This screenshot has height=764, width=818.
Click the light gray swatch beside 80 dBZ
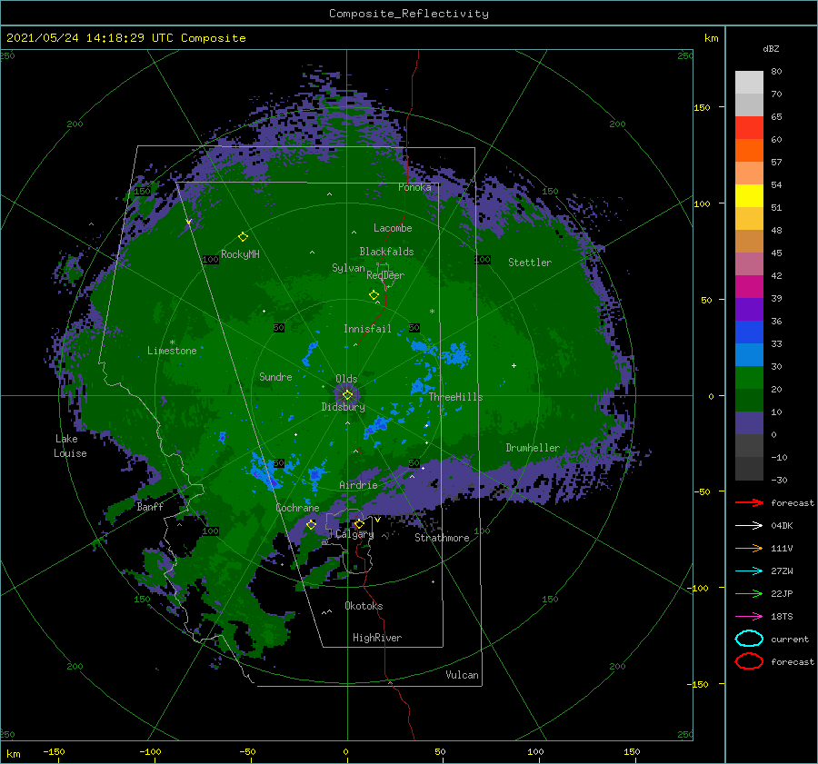pos(749,83)
